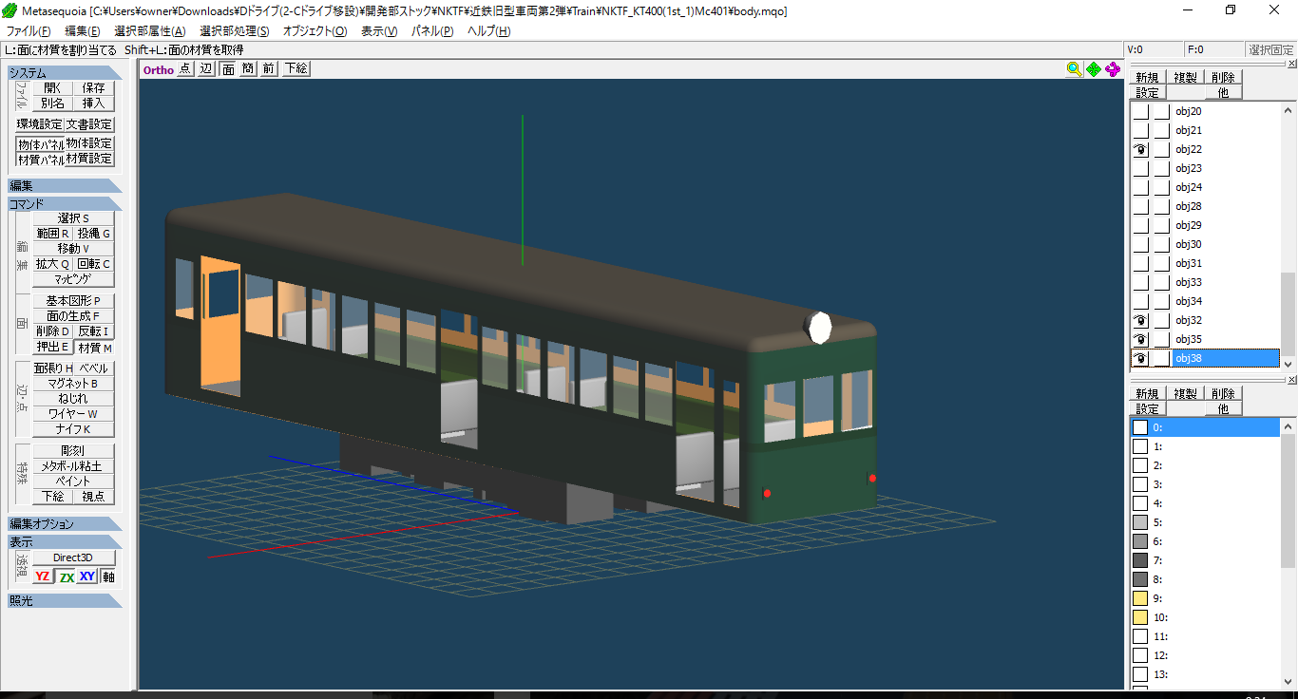1298x699 pixels.
Task: Click the object list scrollbar down arrow
Action: click(x=1288, y=364)
